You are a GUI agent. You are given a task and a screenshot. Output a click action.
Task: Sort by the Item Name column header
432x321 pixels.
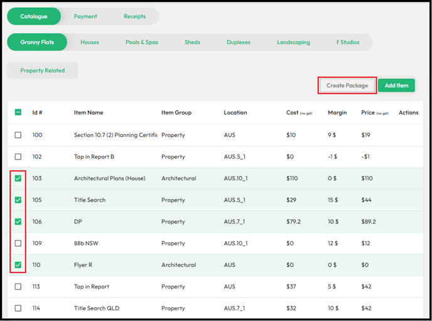click(x=89, y=112)
